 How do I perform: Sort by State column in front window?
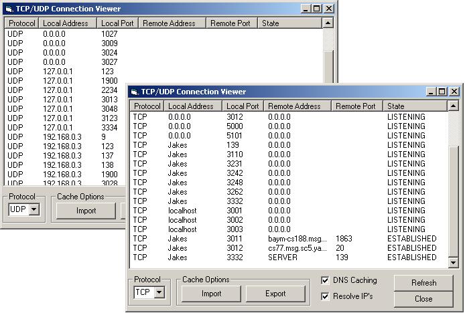[414, 106]
